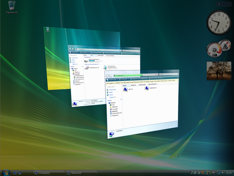Expand Weitere in Netzwerk window favorites

112,97
